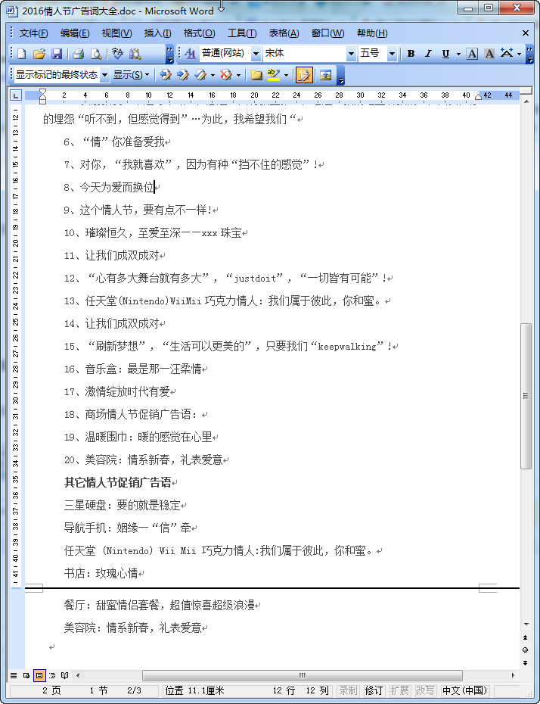The height and width of the screenshot is (704, 540).
Task: Click the right indent marker on the ruler
Action: pyautogui.click(x=478, y=97)
